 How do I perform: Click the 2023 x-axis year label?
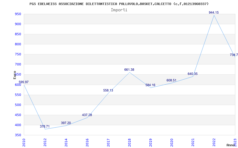[x=235, y=143]
